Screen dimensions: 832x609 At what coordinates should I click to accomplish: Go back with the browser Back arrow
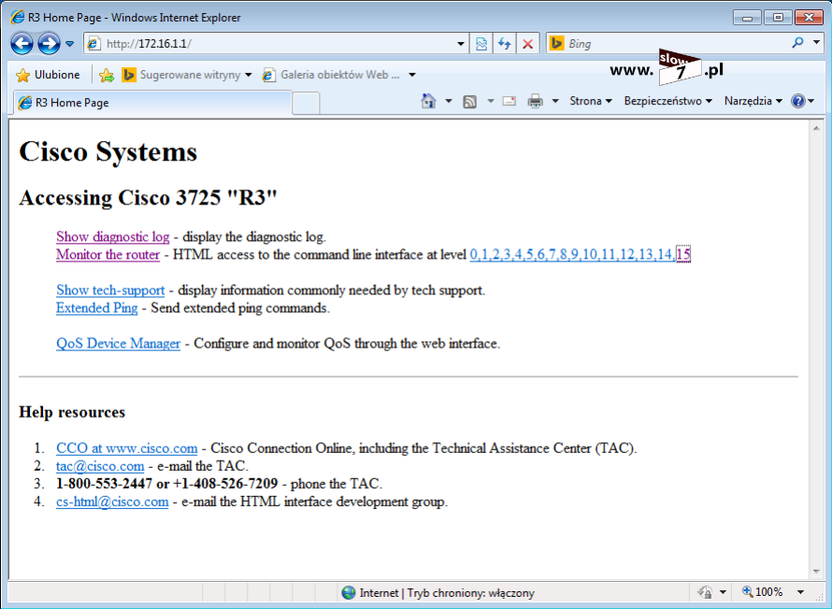tap(22, 44)
